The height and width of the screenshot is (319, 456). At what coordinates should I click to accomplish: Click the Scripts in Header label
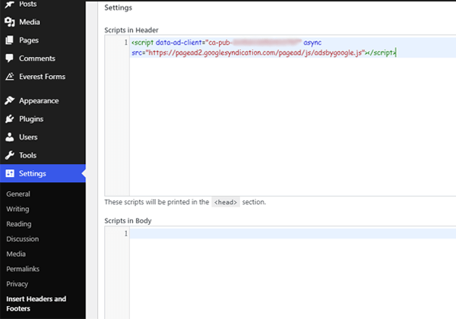click(131, 30)
